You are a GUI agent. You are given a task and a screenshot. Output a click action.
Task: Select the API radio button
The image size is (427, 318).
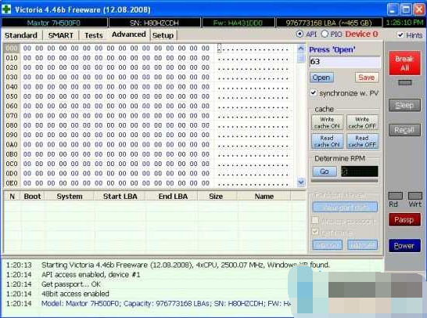tap(300, 34)
